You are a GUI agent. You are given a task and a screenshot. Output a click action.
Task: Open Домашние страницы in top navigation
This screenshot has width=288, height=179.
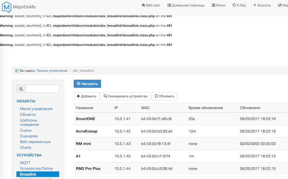coord(186,5)
